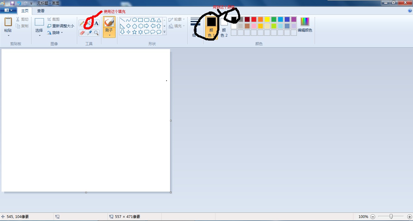Viewport: 413px width, 221px height.
Task: Choose the red color swatch
Action: tap(254, 19)
